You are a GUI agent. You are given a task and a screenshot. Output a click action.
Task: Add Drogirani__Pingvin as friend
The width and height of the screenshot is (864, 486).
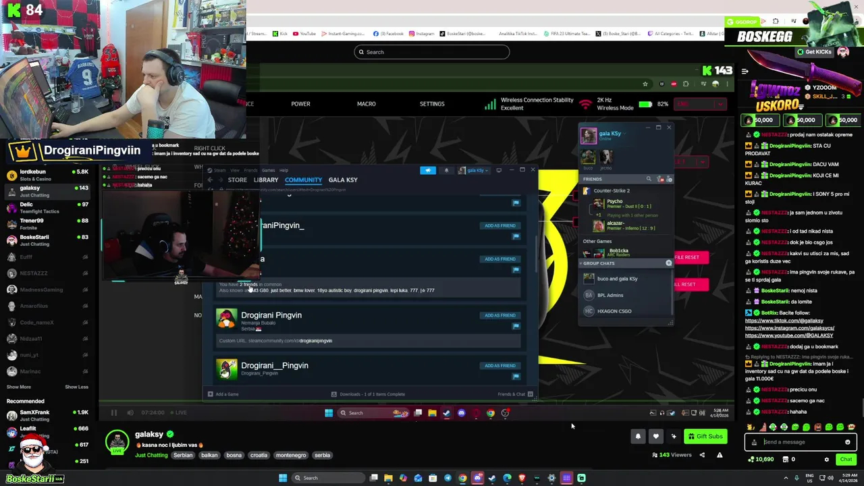(500, 366)
